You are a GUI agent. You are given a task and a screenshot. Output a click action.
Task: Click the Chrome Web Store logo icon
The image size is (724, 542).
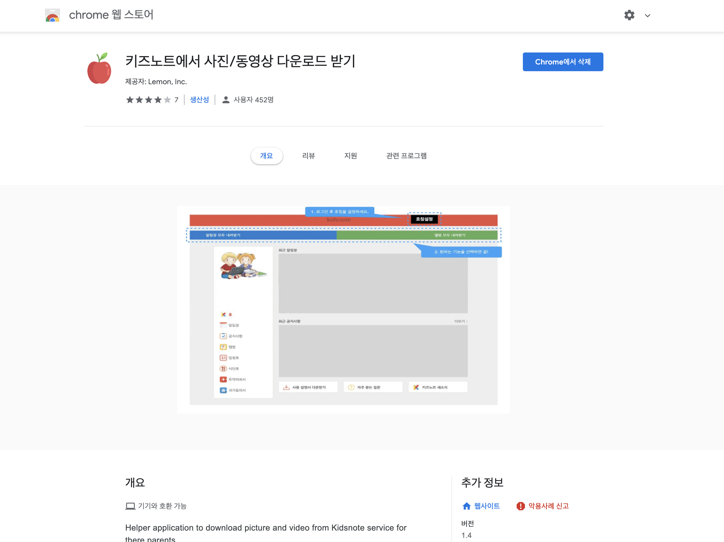tap(52, 15)
